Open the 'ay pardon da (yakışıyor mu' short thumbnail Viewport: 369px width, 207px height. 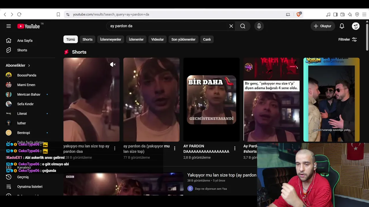[x=151, y=99]
